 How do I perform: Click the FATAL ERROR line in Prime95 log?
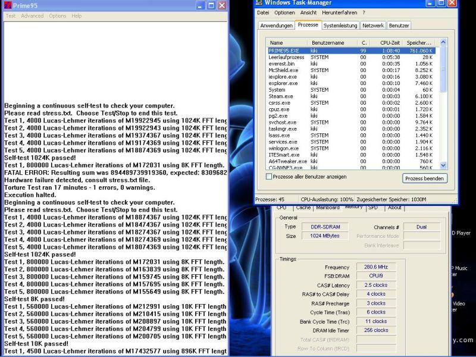[115, 173]
